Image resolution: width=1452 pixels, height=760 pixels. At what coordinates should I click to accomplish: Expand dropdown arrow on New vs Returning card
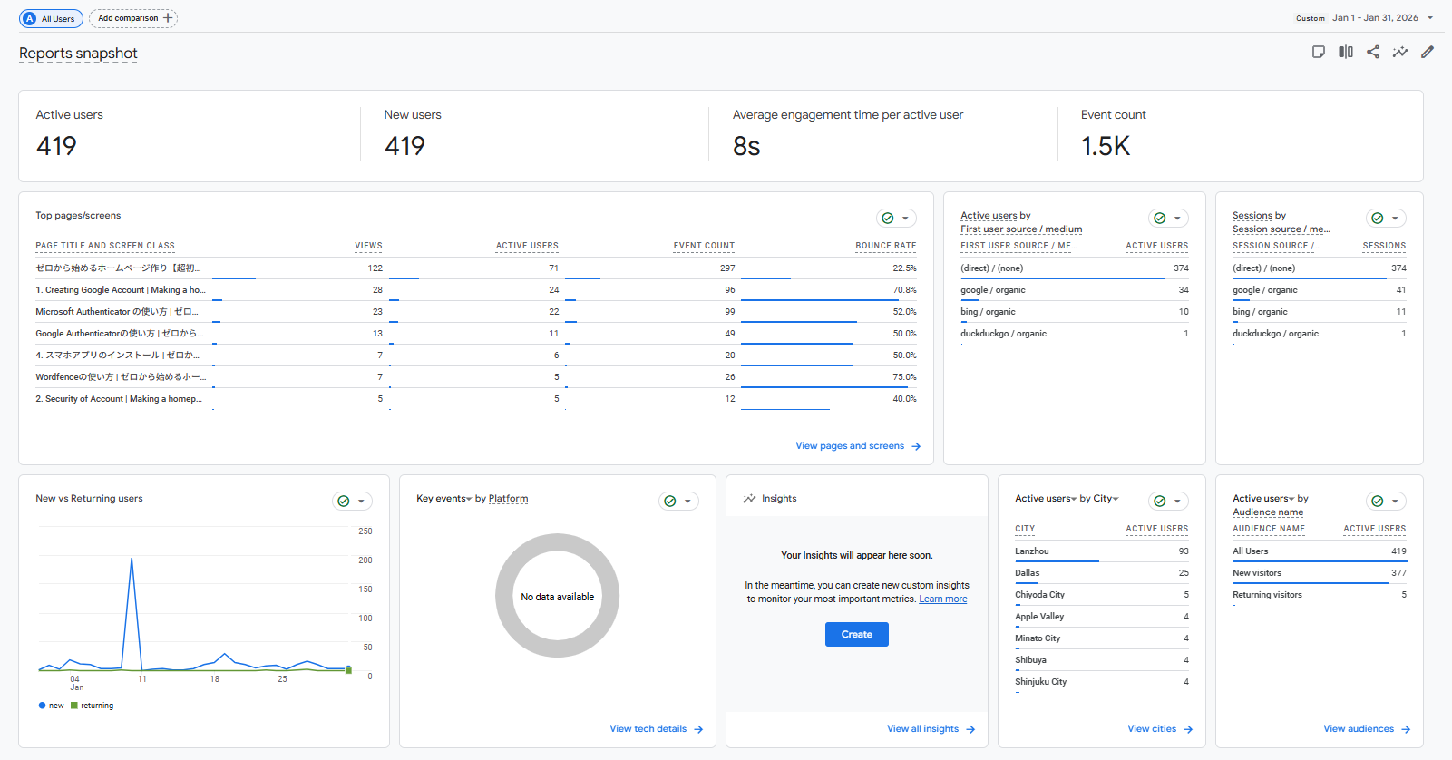[x=361, y=502]
